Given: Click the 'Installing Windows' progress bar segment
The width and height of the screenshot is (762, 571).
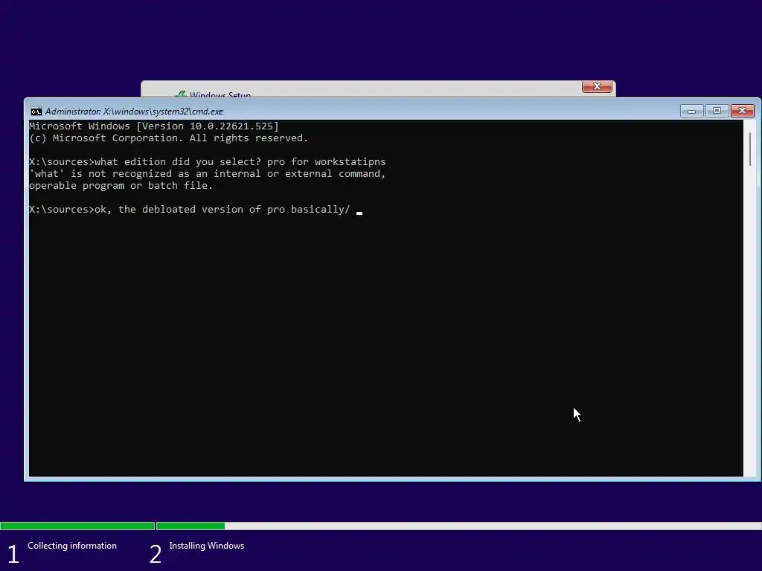Looking at the screenshot, I should point(458,526).
